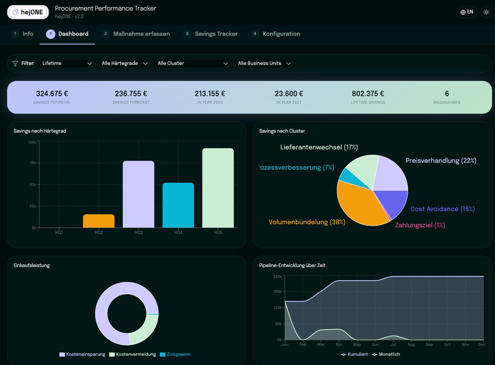Click the number 2 step badge
Viewport: 495px width, 365px height.
tap(106, 34)
